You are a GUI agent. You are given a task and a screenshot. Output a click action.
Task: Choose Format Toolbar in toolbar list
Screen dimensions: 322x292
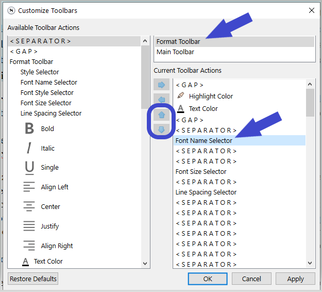pyautogui.click(x=234, y=42)
